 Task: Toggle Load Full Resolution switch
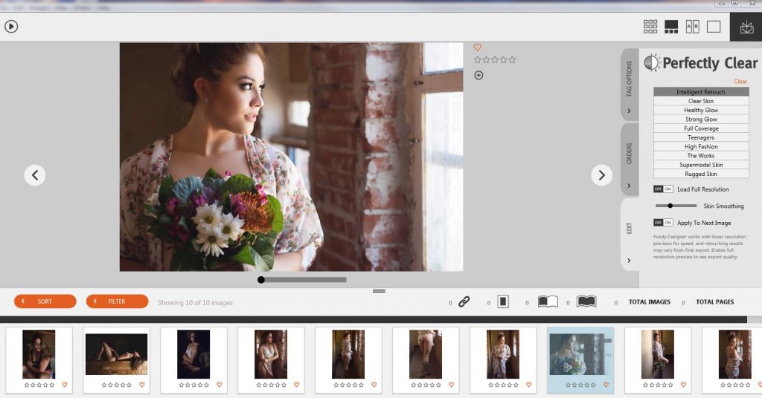pyautogui.click(x=663, y=189)
